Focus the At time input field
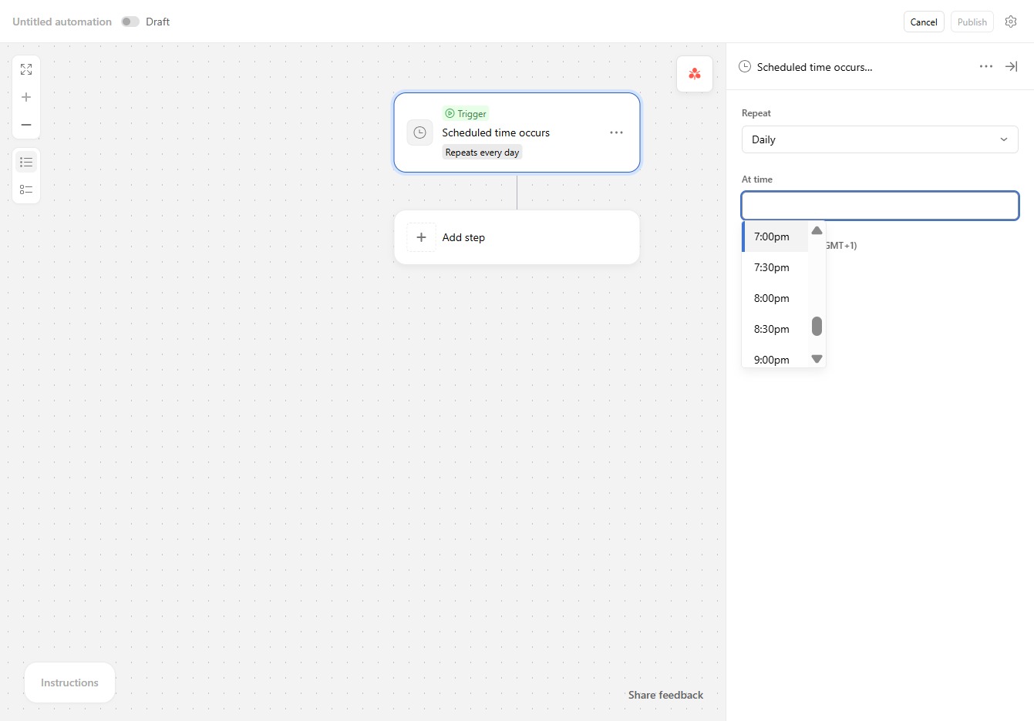The image size is (1034, 721). [880, 206]
